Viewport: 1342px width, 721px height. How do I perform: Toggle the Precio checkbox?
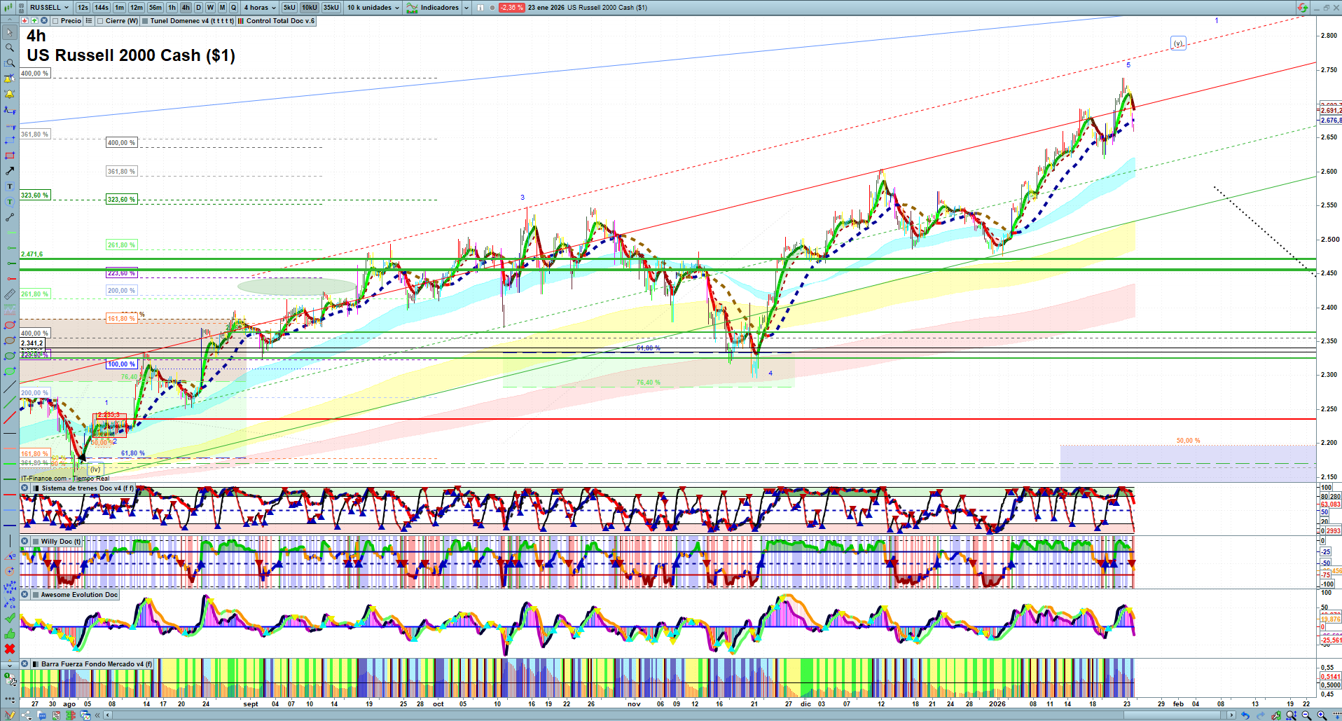click(56, 21)
